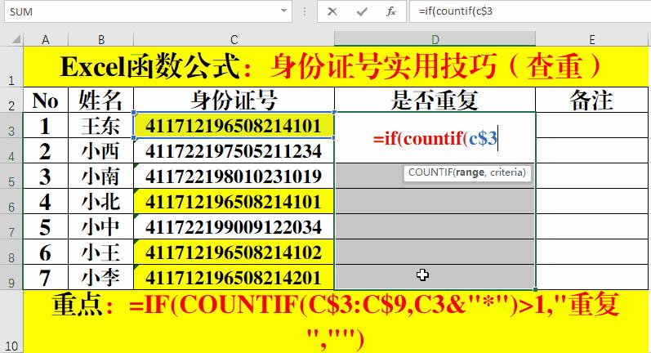Image resolution: width=651 pixels, height=353 pixels.
Task: Click the Select All corner triangle
Action: pyautogui.click(x=16, y=39)
